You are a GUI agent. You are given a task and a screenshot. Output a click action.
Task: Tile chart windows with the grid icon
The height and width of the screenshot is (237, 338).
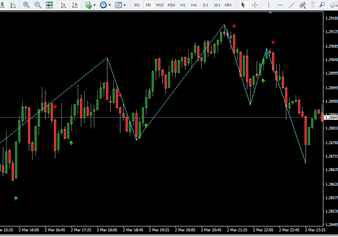tap(49, 5)
